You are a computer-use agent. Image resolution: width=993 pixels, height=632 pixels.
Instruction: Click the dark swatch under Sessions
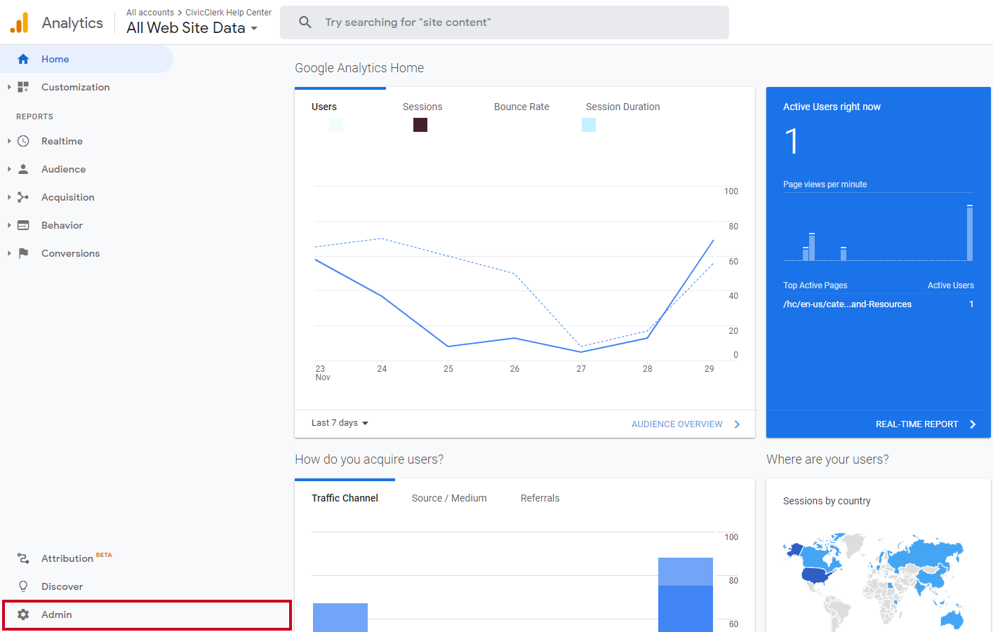point(420,125)
